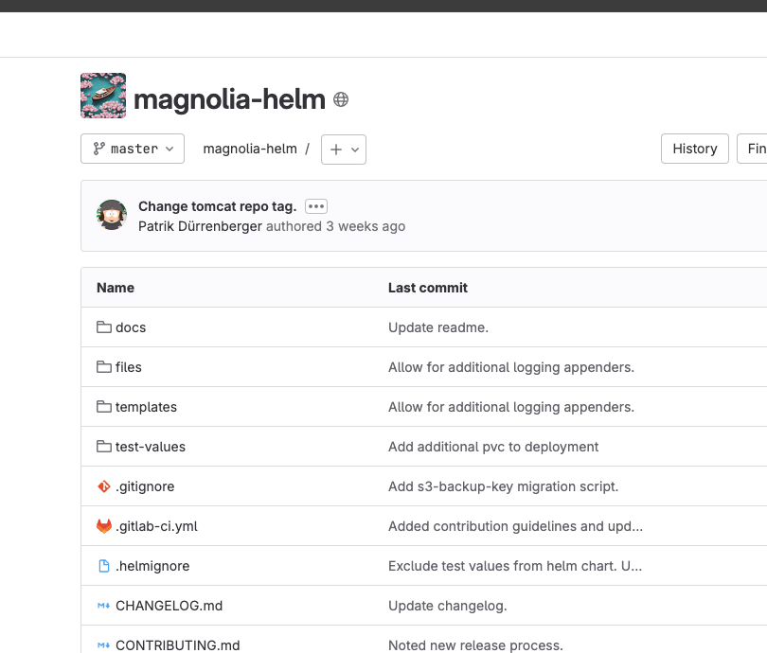Click the files folder icon
767x653 pixels.
[x=104, y=367]
